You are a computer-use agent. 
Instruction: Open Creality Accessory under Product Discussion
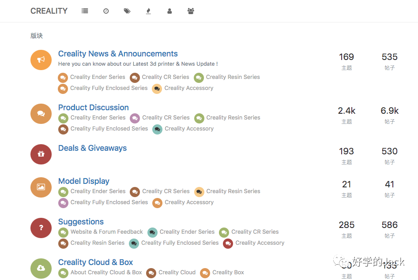pos(189,129)
